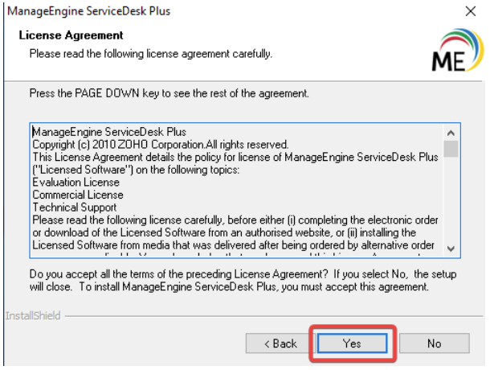Click the license text scrollbar thumb
Viewport: 490px width, 370px height.
tap(451, 148)
